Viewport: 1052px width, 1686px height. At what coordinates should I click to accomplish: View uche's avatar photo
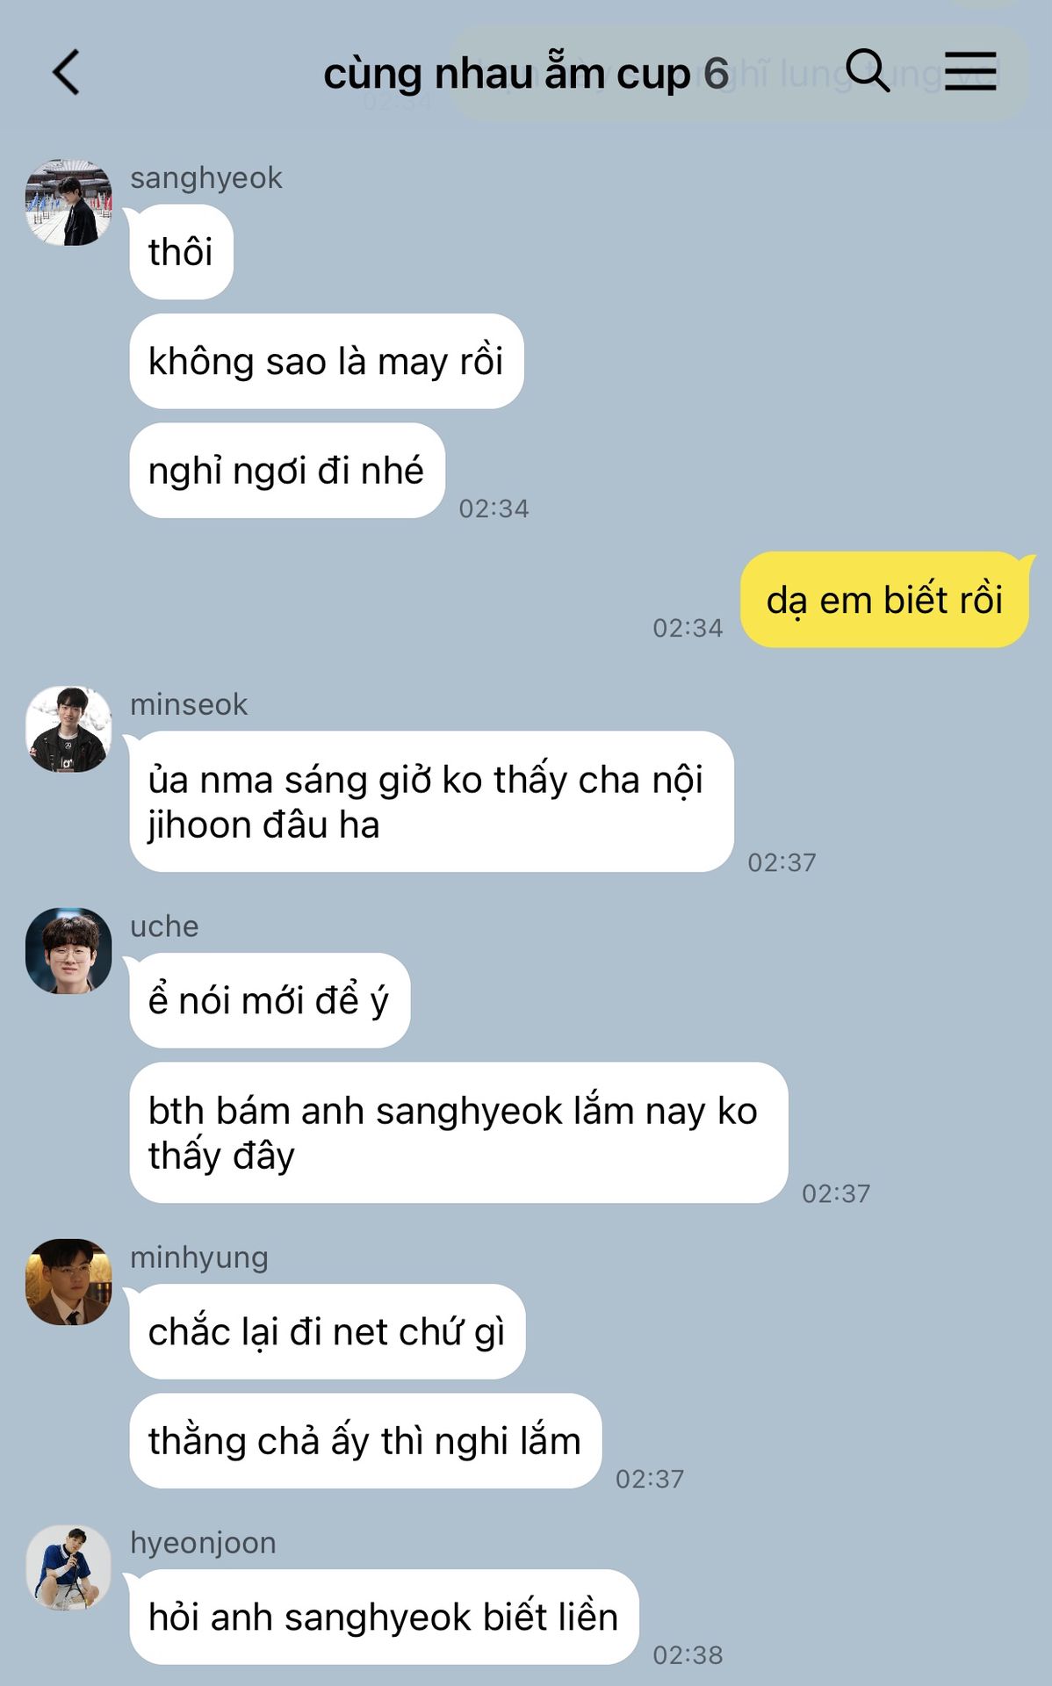point(68,951)
